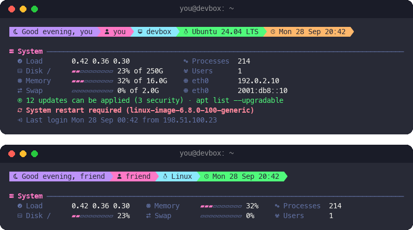Click the Swap arrows icon in top window
Viewport: 413px width, 230px height.
click(x=20, y=91)
